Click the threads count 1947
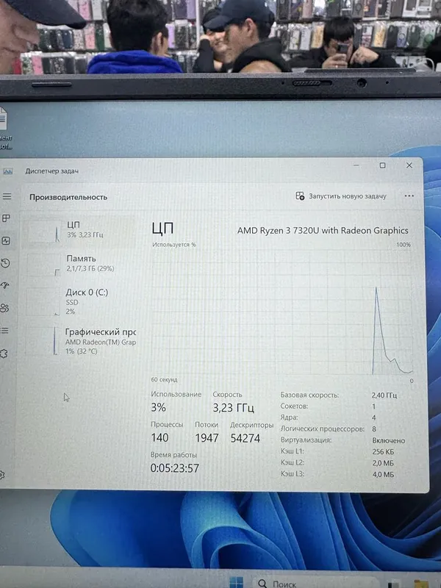 (207, 438)
